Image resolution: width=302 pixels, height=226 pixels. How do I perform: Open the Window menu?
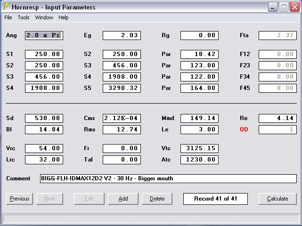44,17
